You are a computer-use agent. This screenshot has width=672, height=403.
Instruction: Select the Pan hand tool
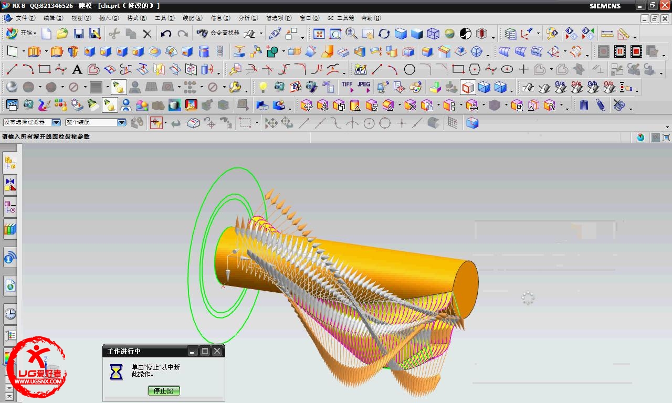pyautogui.click(x=367, y=34)
